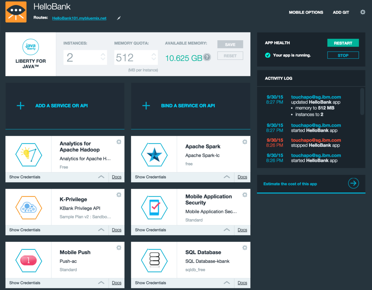Focus the Instances number field
This screenshot has height=290, width=372.
coord(85,57)
